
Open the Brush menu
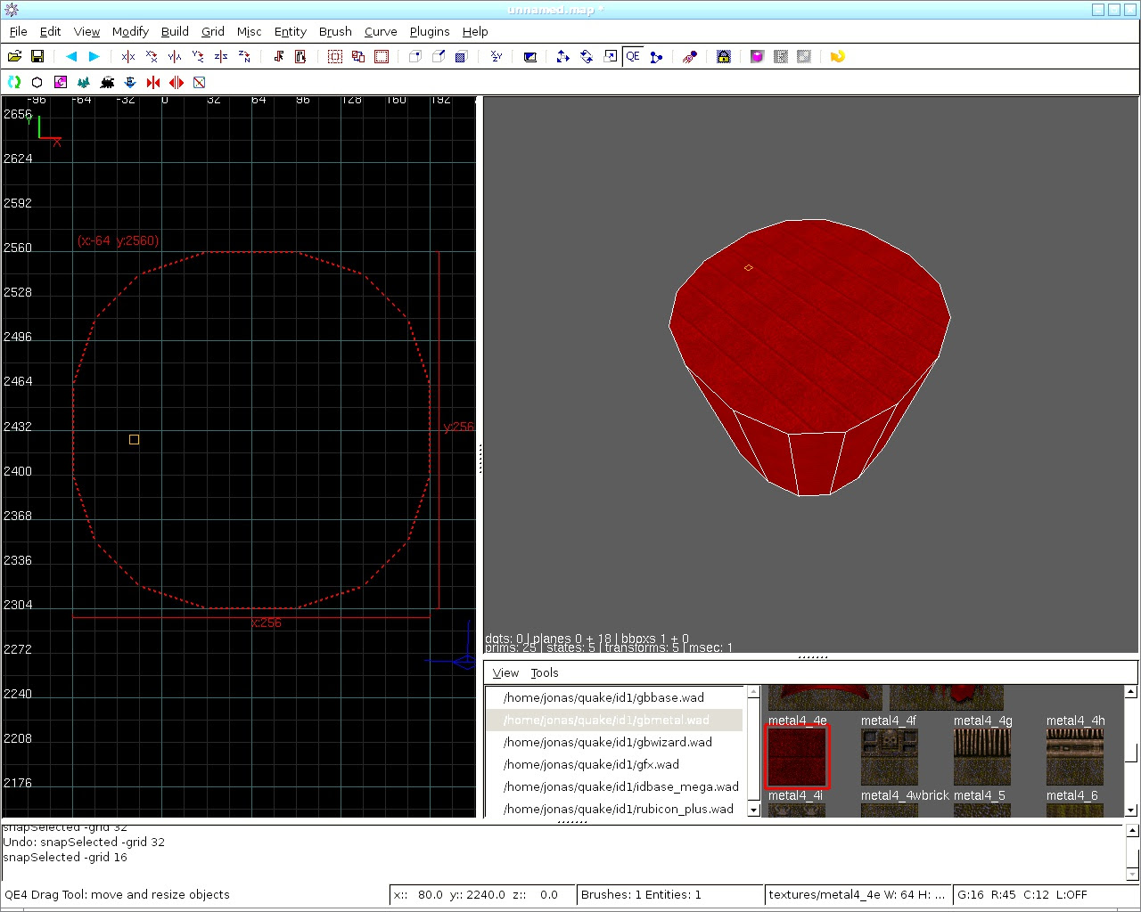[x=335, y=31]
